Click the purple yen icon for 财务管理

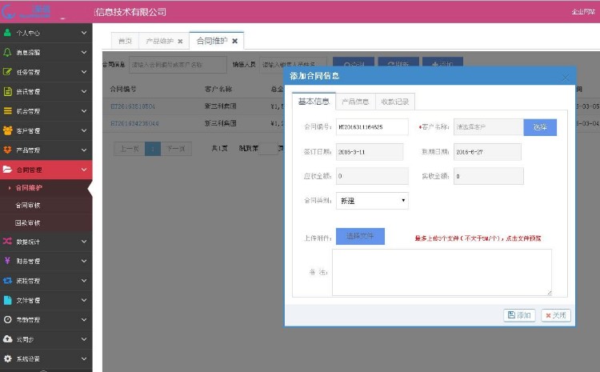coord(7,261)
